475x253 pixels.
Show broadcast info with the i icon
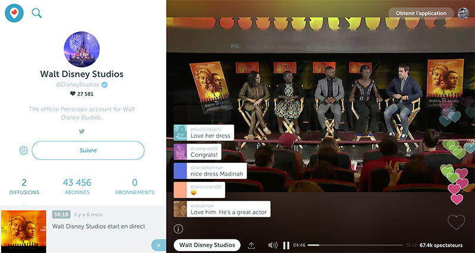coord(179,229)
